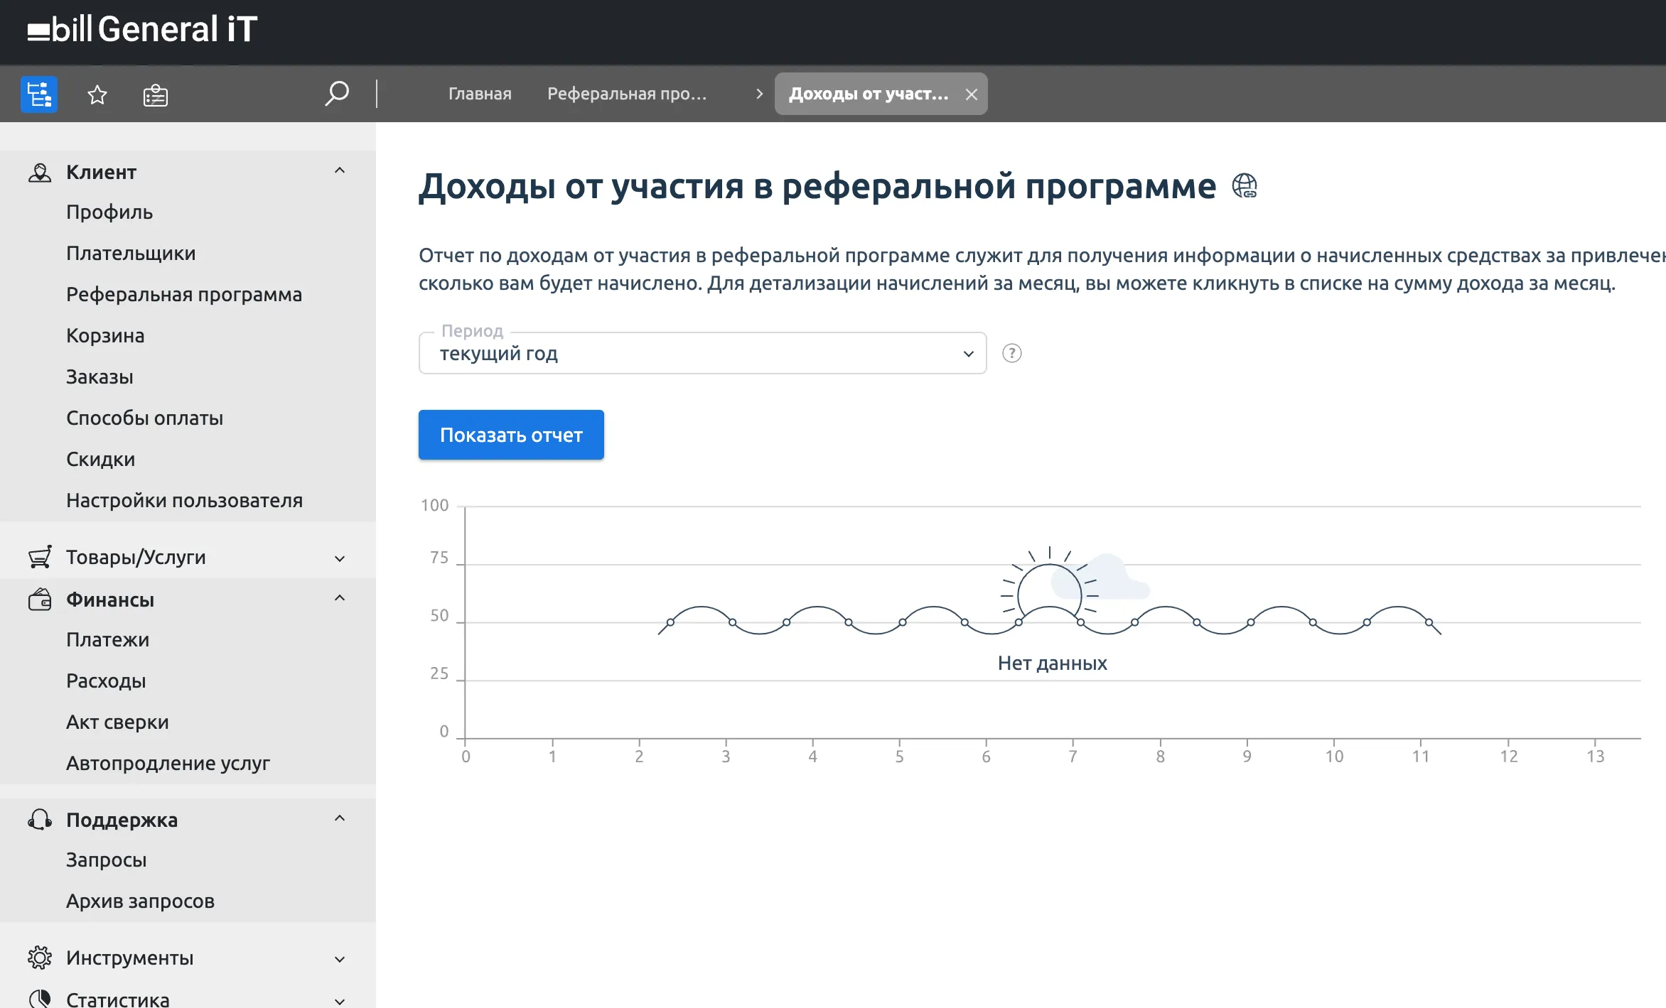
Task: Open Корзина in sidebar
Action: click(x=105, y=335)
